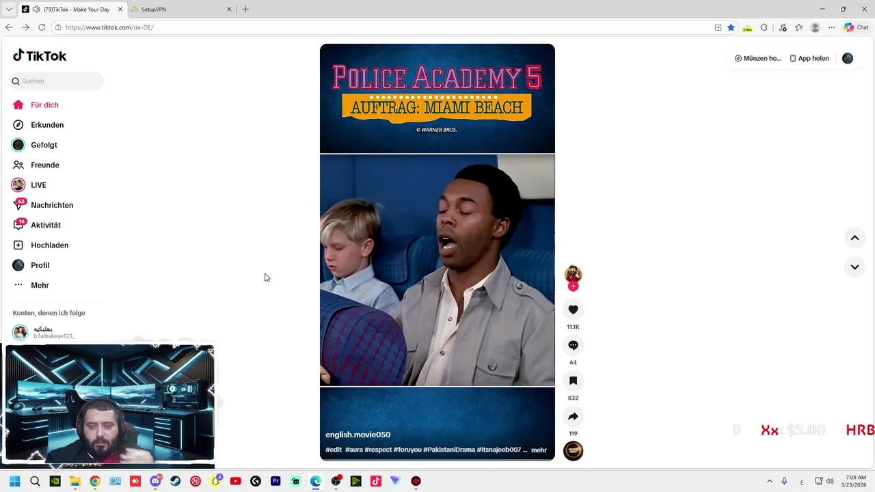Go to the previous video with the up arrow
This screenshot has height=492, width=875.
tap(854, 238)
